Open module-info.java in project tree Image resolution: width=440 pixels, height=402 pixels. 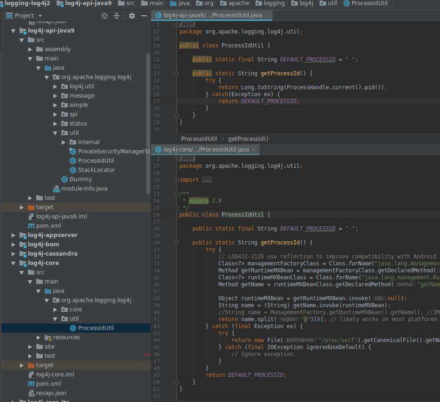(x=80, y=188)
